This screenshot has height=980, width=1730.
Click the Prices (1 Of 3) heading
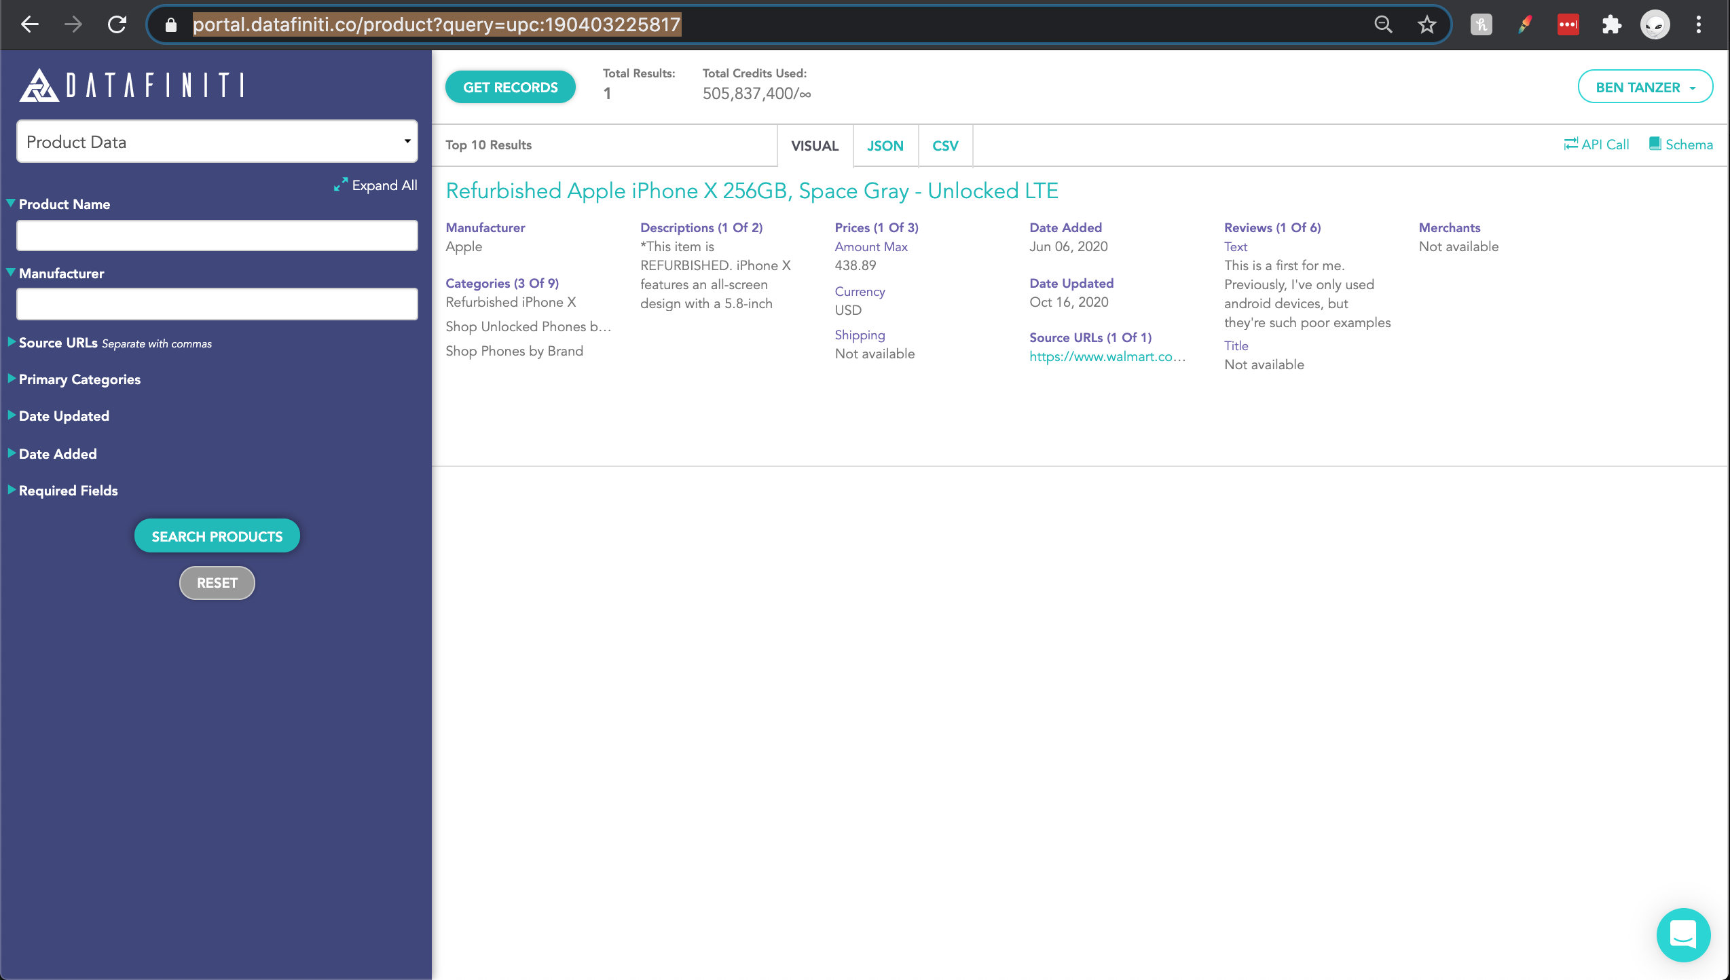(x=877, y=228)
